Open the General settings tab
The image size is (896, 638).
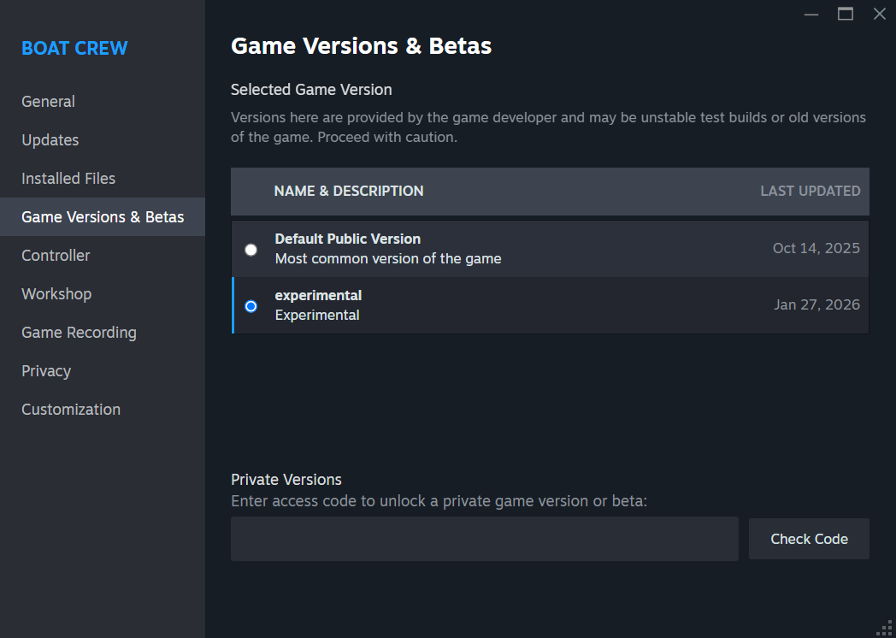click(48, 102)
